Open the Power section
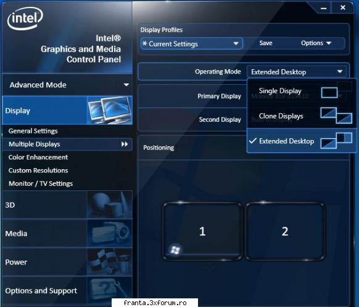The image size is (359, 307). pos(67,262)
